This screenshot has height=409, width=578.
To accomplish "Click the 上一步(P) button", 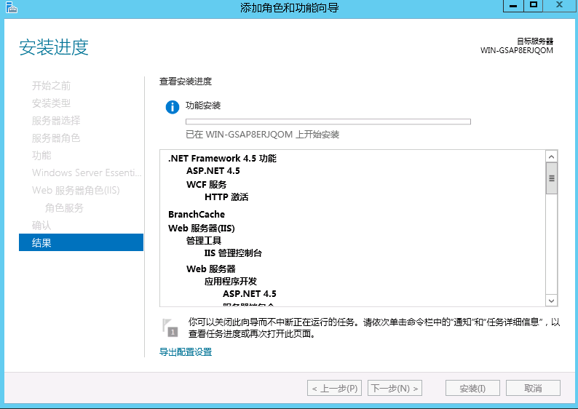I will [334, 388].
